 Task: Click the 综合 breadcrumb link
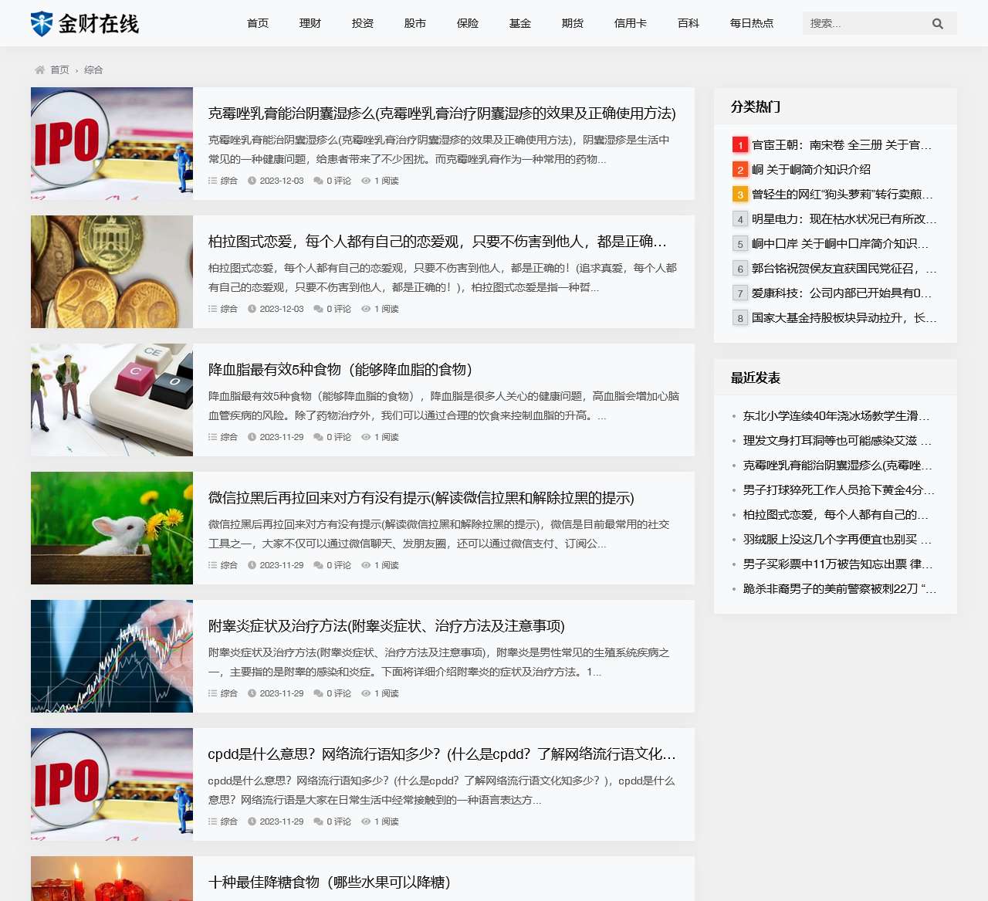[x=93, y=69]
